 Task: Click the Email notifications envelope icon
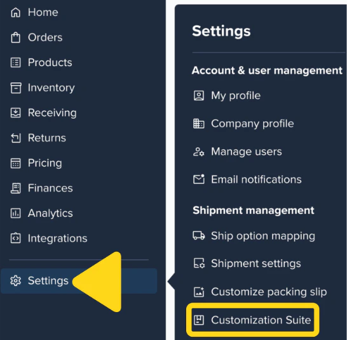(199, 179)
